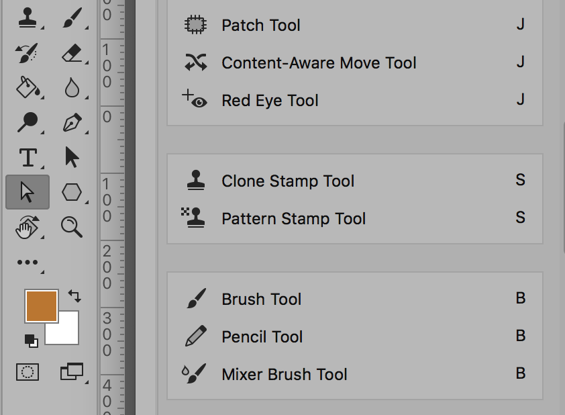Toggle Quick Mask mode
565x415 pixels.
[x=28, y=372]
